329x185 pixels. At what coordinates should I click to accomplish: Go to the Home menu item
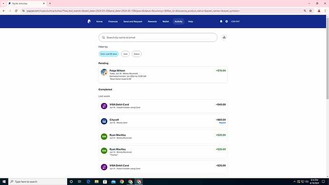99,21
